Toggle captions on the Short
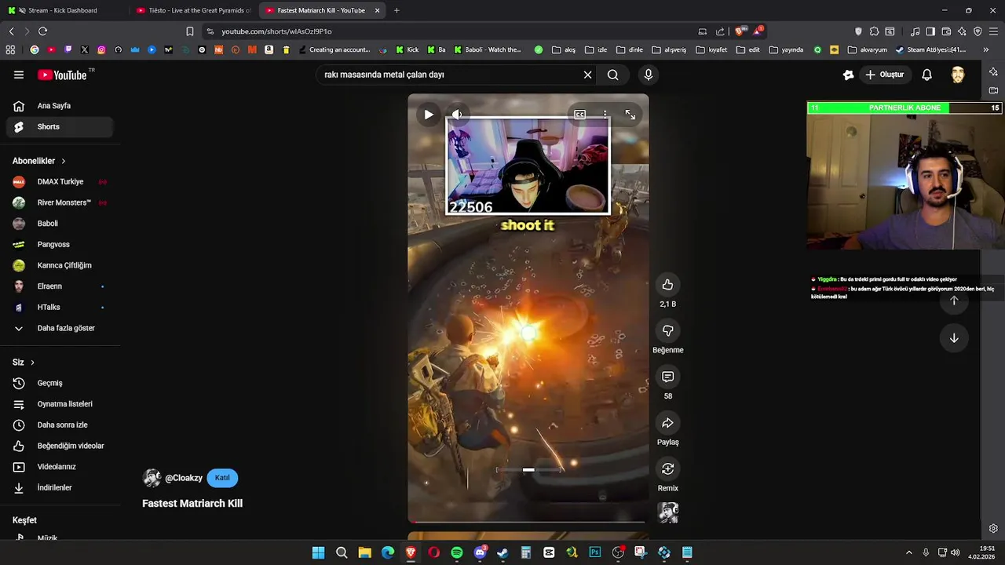 [x=579, y=115]
